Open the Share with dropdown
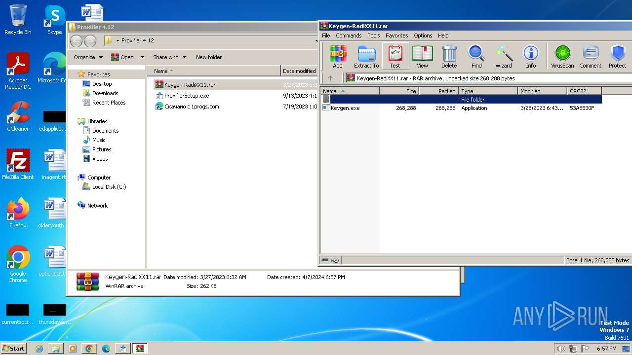Image resolution: width=632 pixels, height=355 pixels. [x=169, y=57]
